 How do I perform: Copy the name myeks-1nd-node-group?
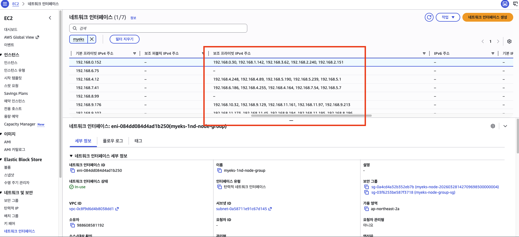220,170
